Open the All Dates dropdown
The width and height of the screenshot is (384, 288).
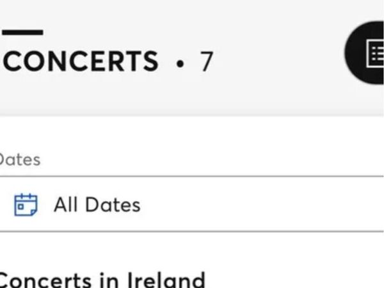[x=192, y=204]
